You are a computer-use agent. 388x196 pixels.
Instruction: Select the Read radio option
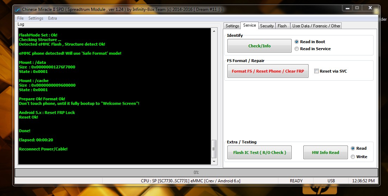click(358, 148)
